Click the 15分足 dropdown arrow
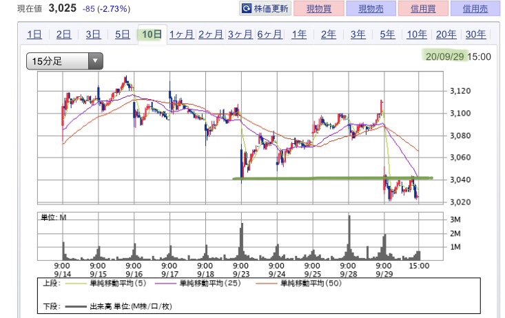Screen dimensions: 505x318 95,61
